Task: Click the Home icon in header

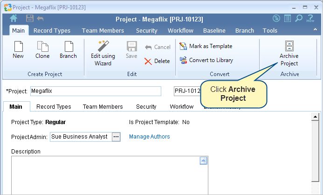Action: [14, 18]
